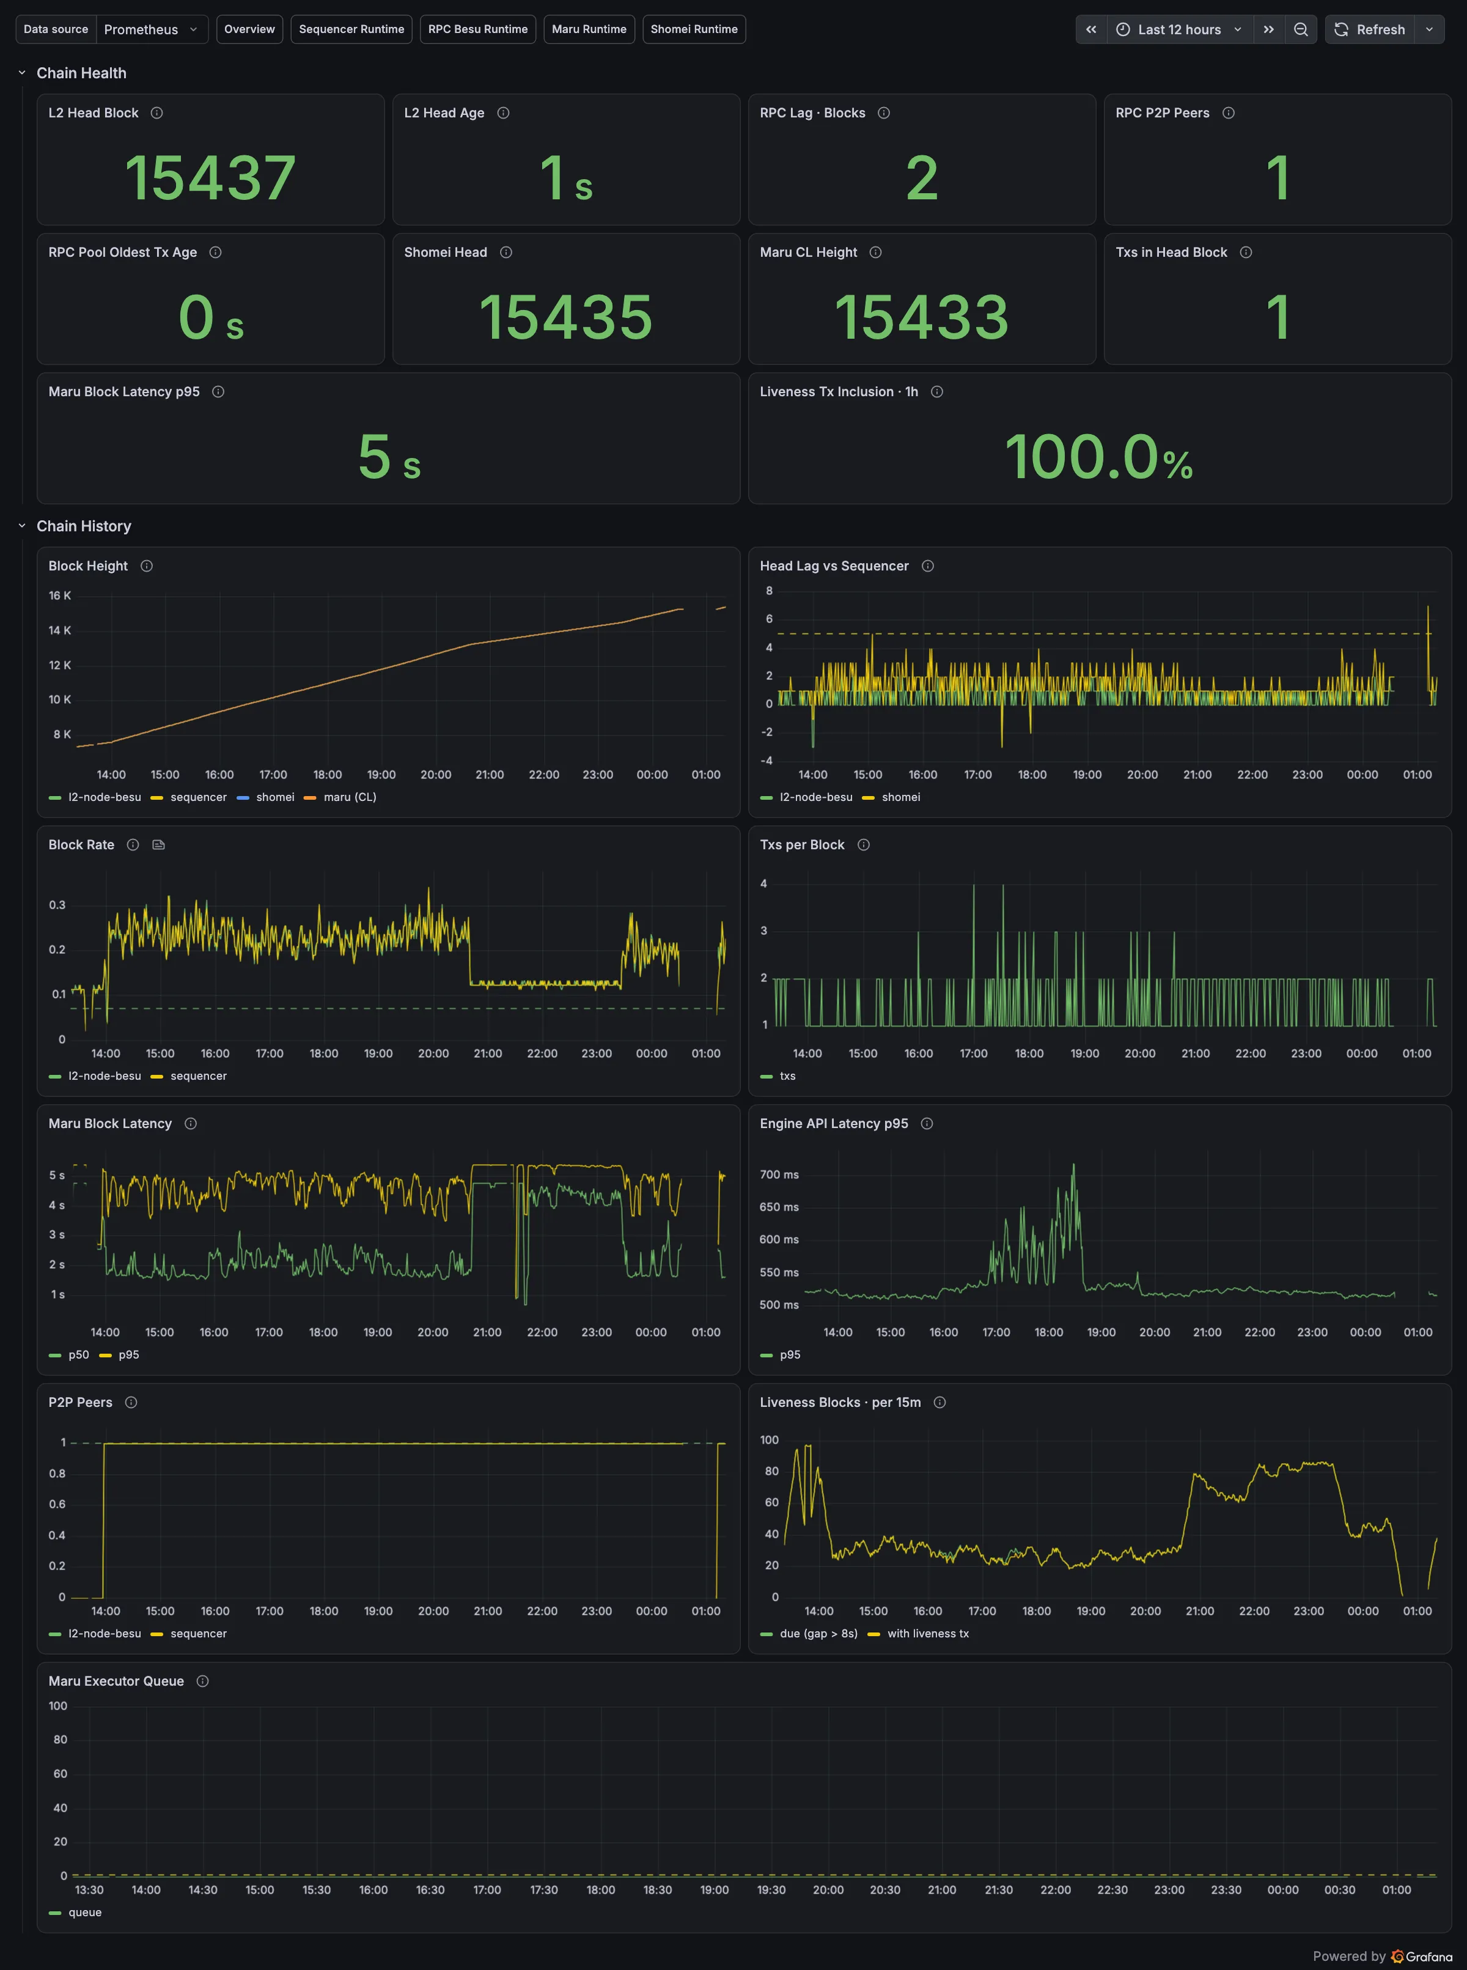Screen dimensions: 1467x1970
Task: Click info icon beside L2 Head Block
Action: pyautogui.click(x=156, y=113)
